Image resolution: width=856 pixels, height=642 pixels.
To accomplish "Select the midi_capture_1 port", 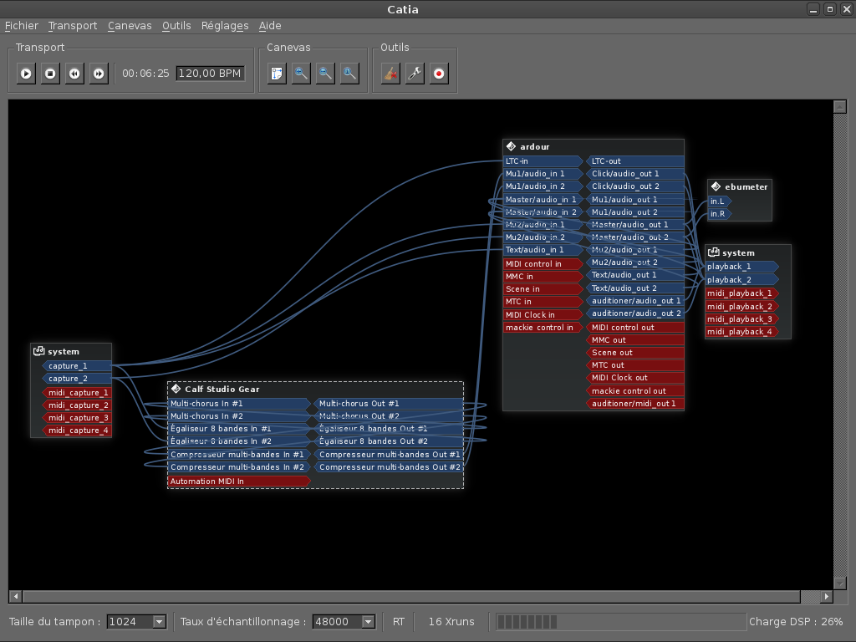I will (76, 393).
